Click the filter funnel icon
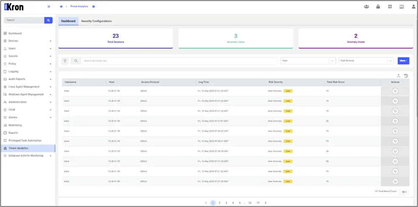The width and height of the screenshot is (418, 207). tap(65, 61)
